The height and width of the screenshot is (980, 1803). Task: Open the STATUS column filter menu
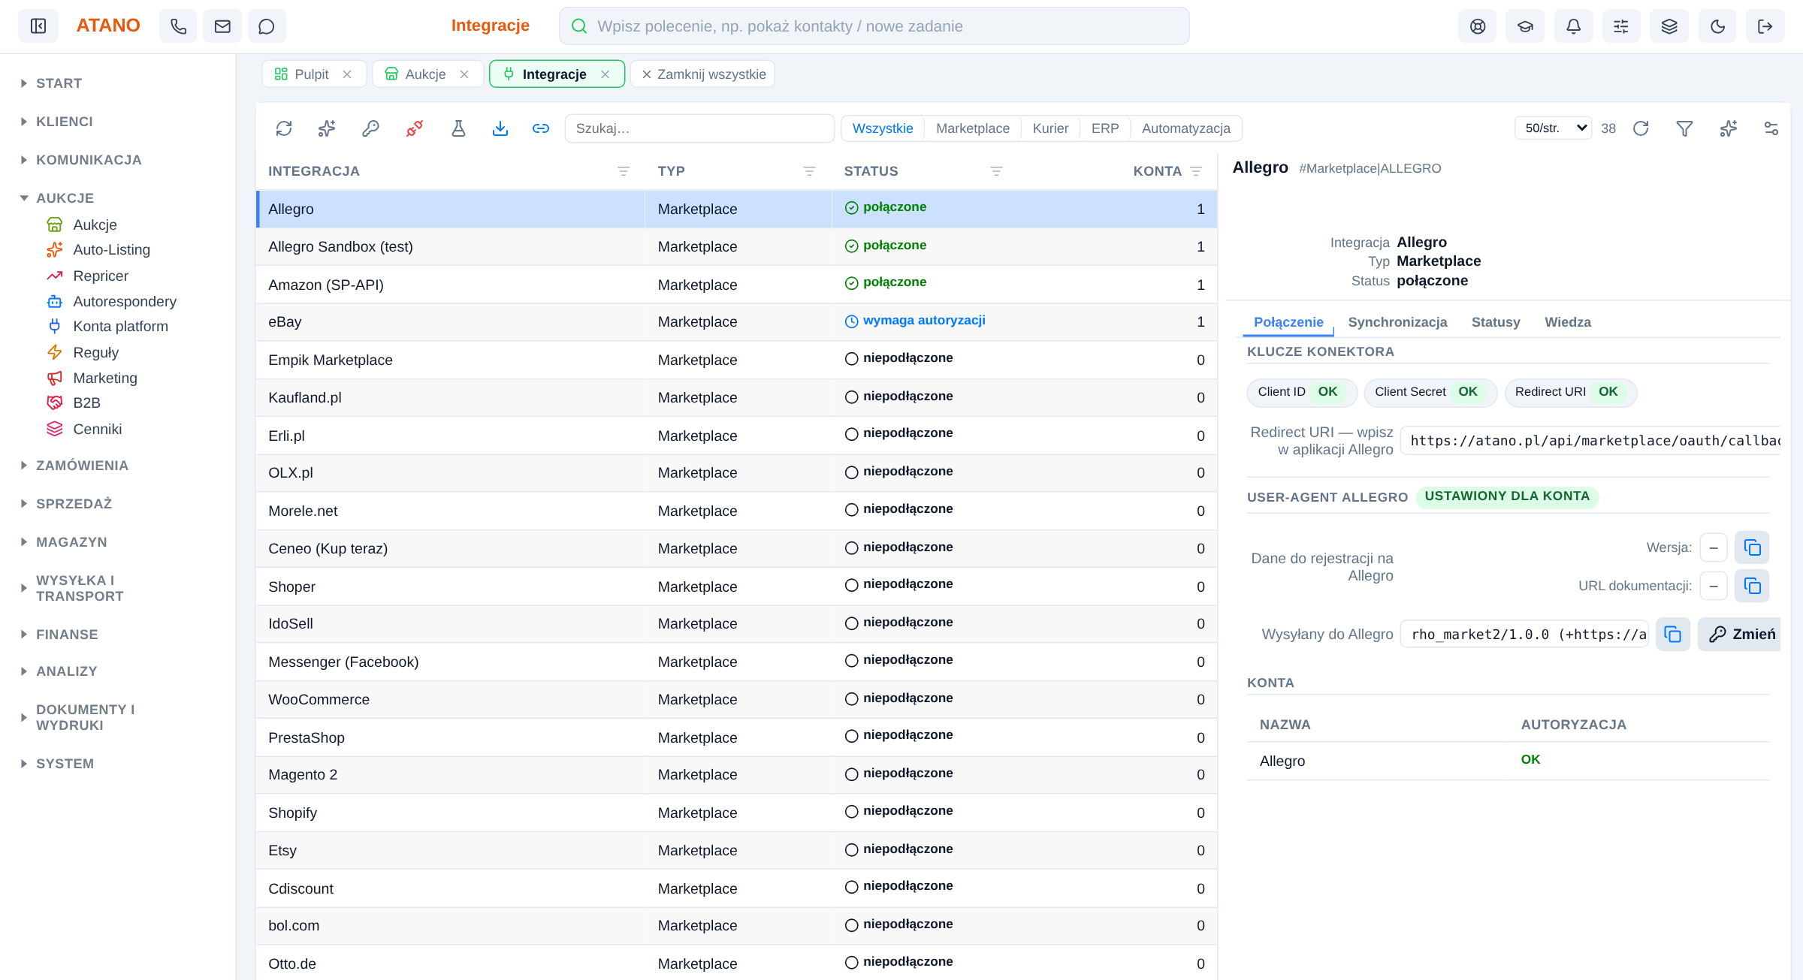pos(996,171)
